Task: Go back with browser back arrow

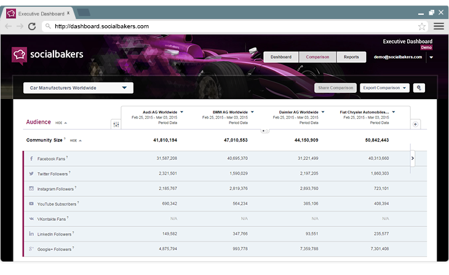Action: pyautogui.click(x=9, y=26)
